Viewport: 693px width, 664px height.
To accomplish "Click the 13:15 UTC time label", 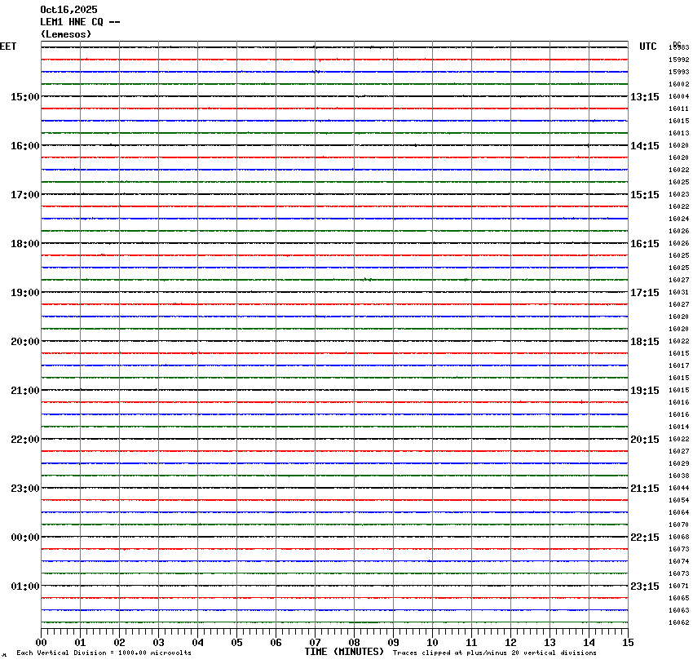I will 644,97.
